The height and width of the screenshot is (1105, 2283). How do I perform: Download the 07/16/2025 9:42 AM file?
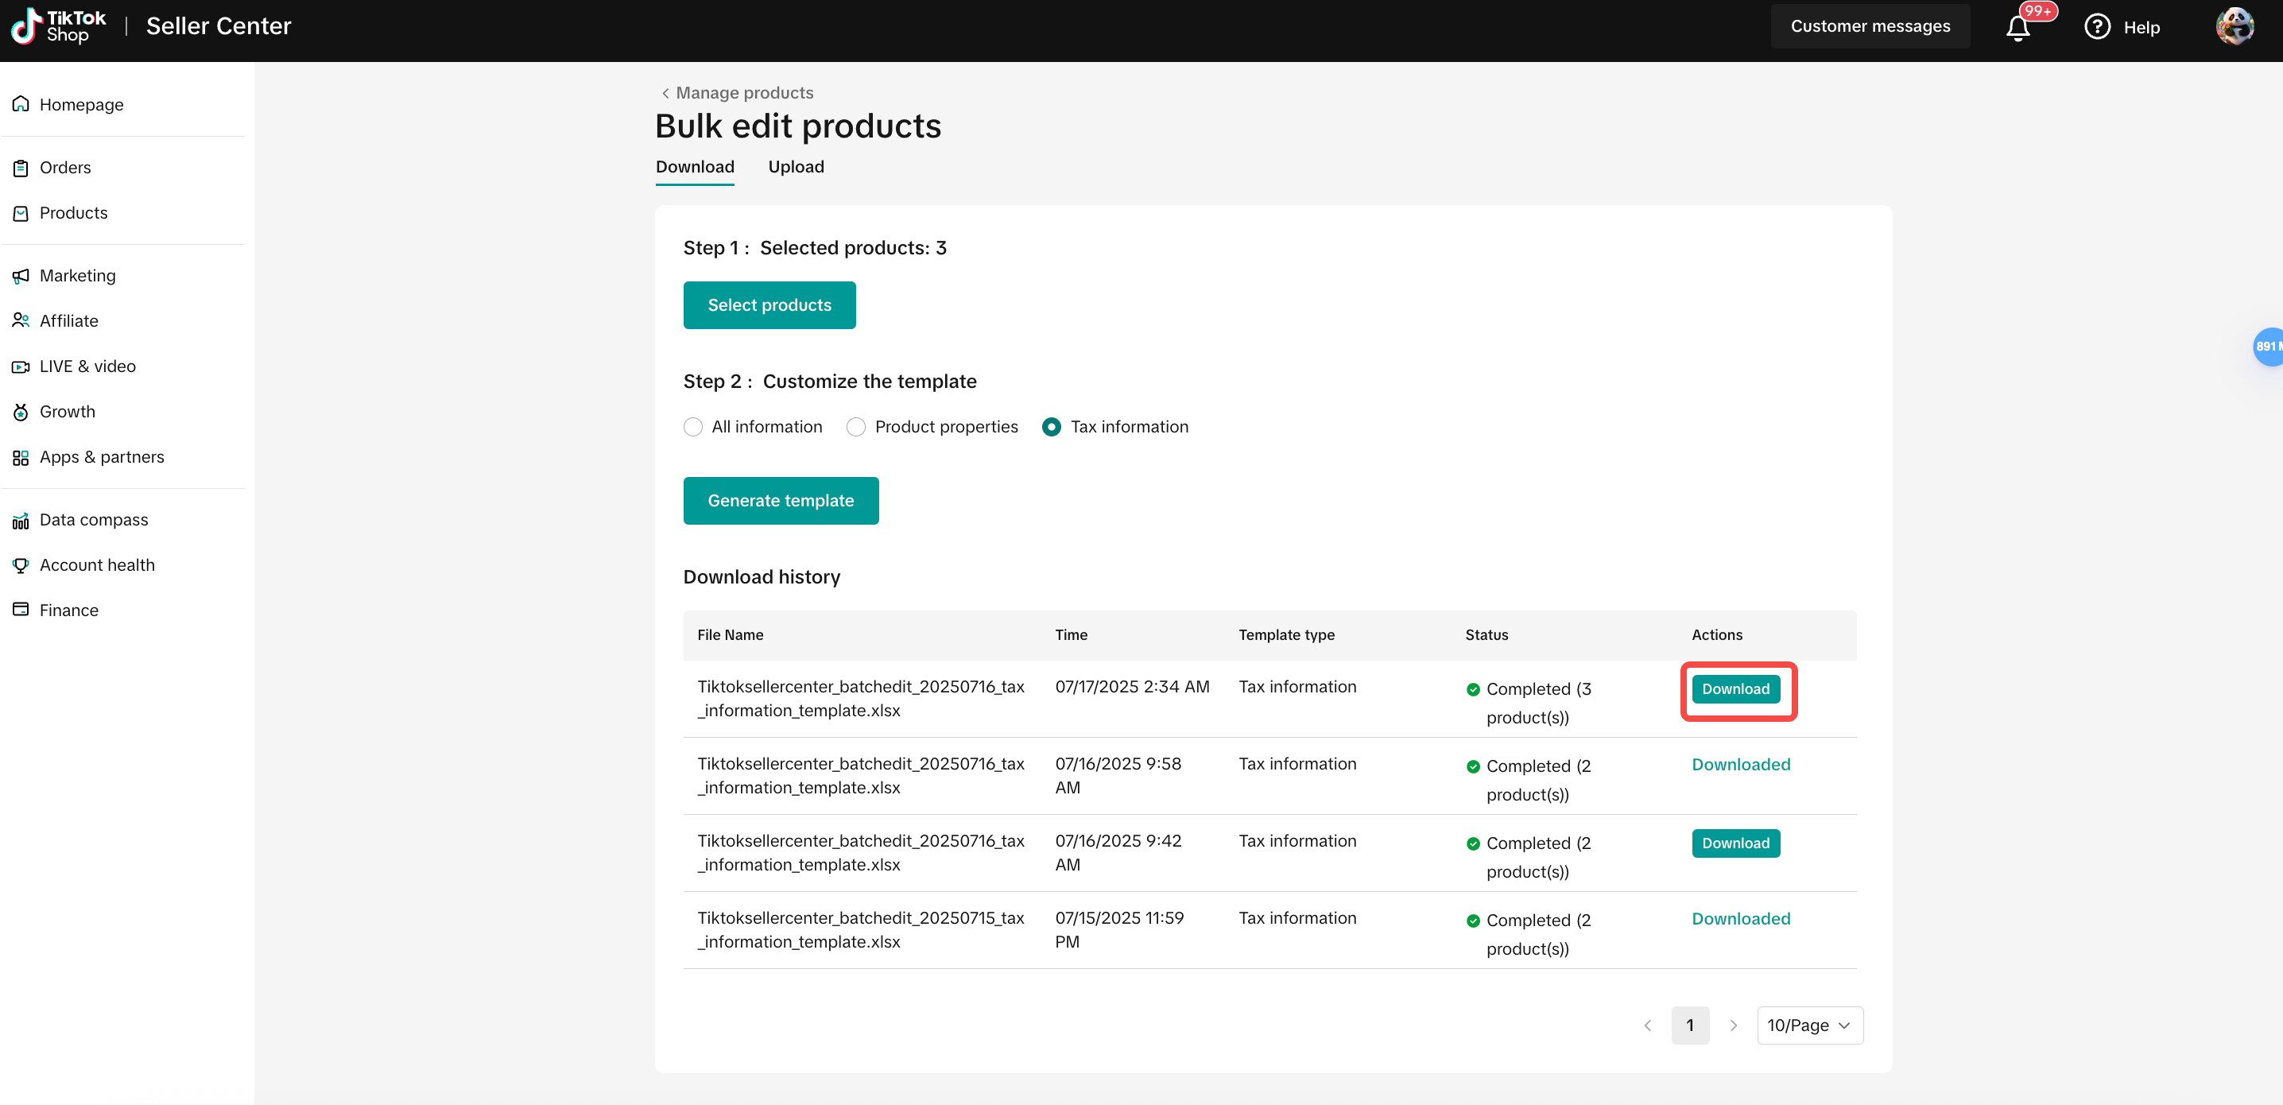click(1735, 843)
